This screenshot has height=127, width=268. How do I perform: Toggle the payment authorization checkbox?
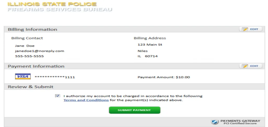coord(57,96)
